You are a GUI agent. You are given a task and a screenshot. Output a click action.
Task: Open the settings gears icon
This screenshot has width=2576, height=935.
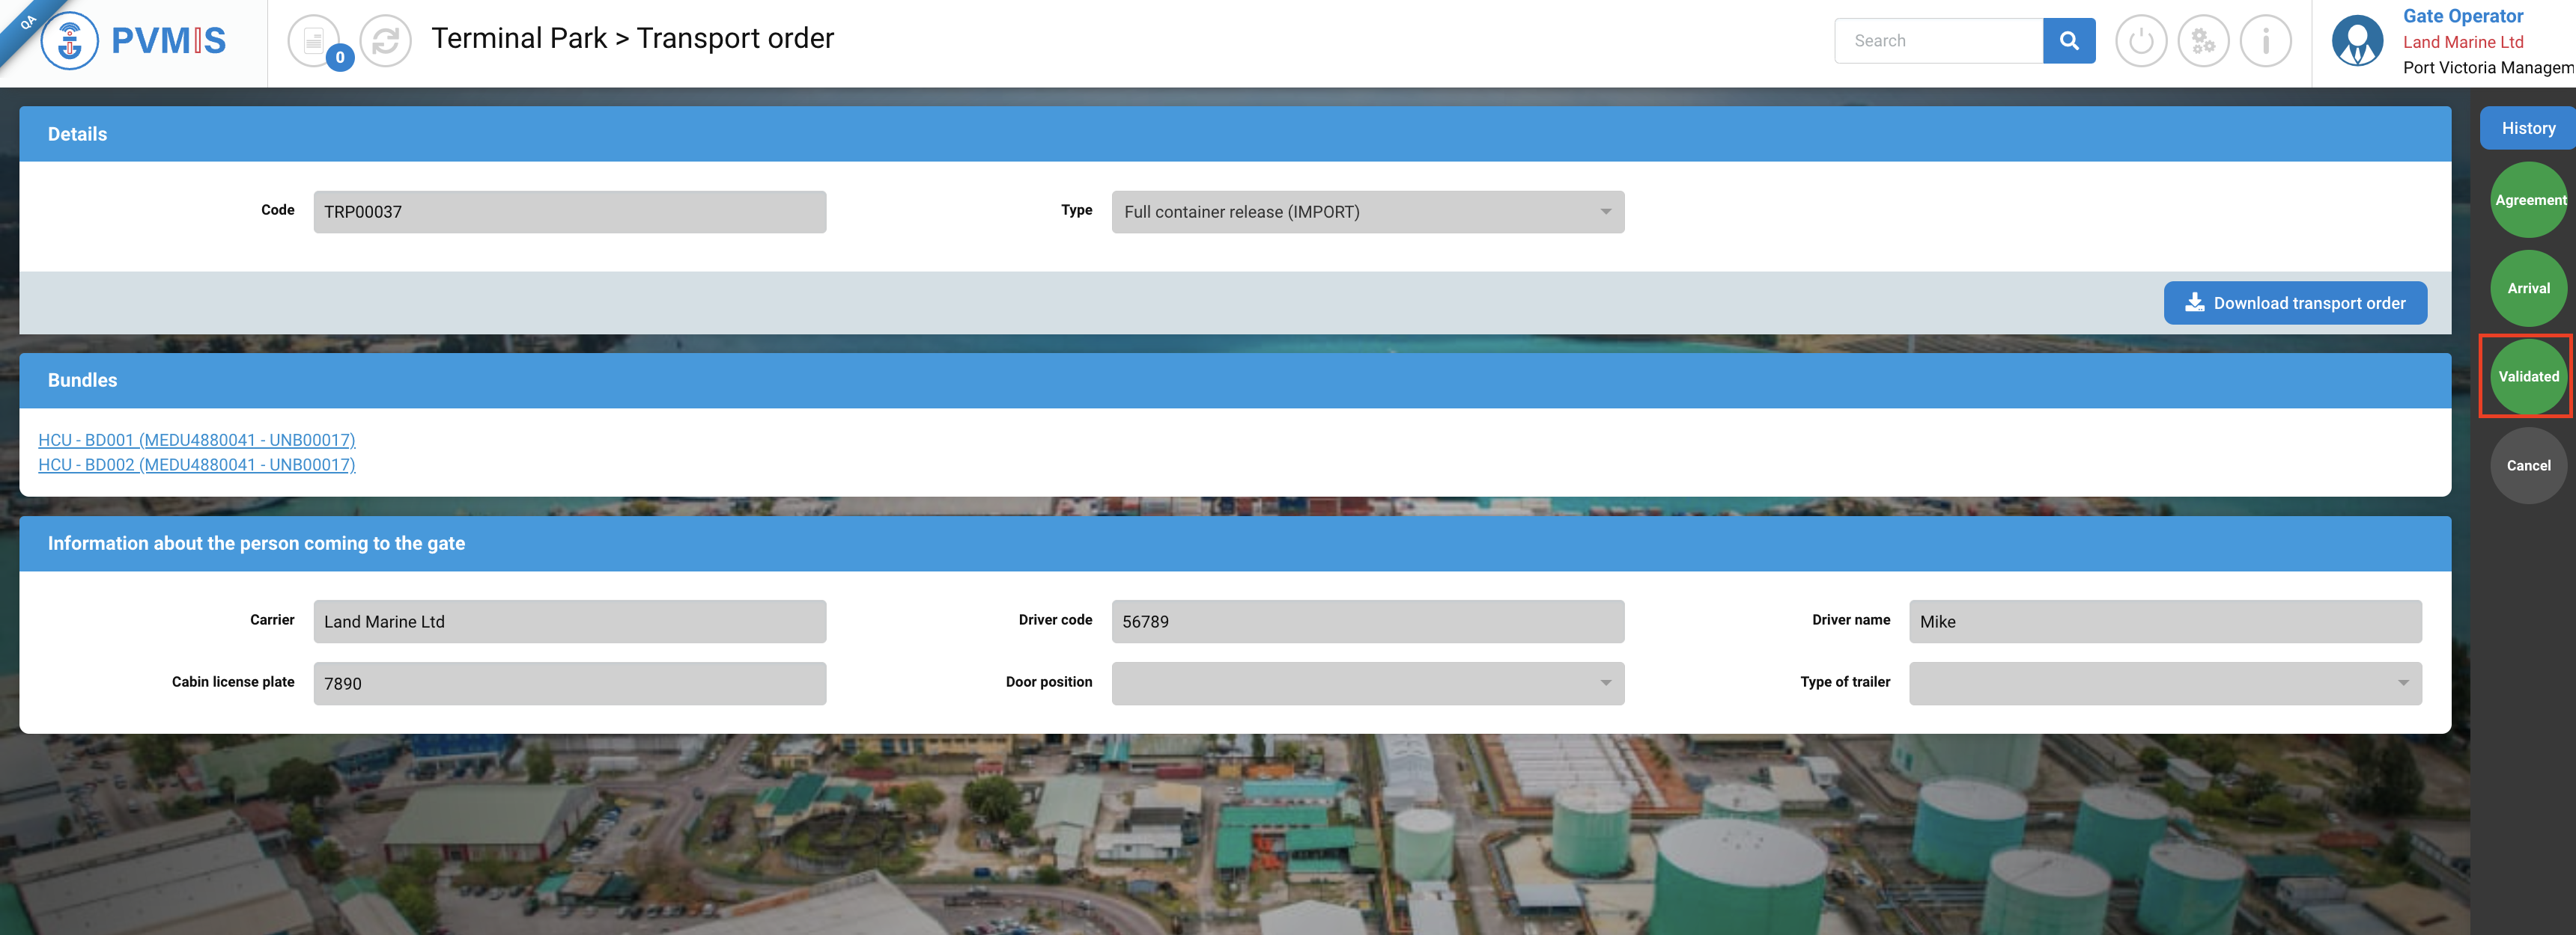pos(2203,41)
